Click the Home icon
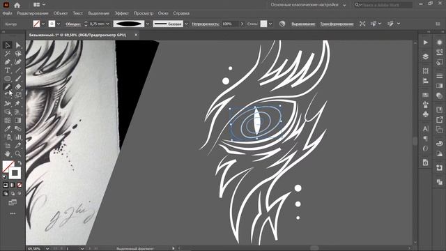Viewport: 446px width, 251px height. tap(17, 5)
